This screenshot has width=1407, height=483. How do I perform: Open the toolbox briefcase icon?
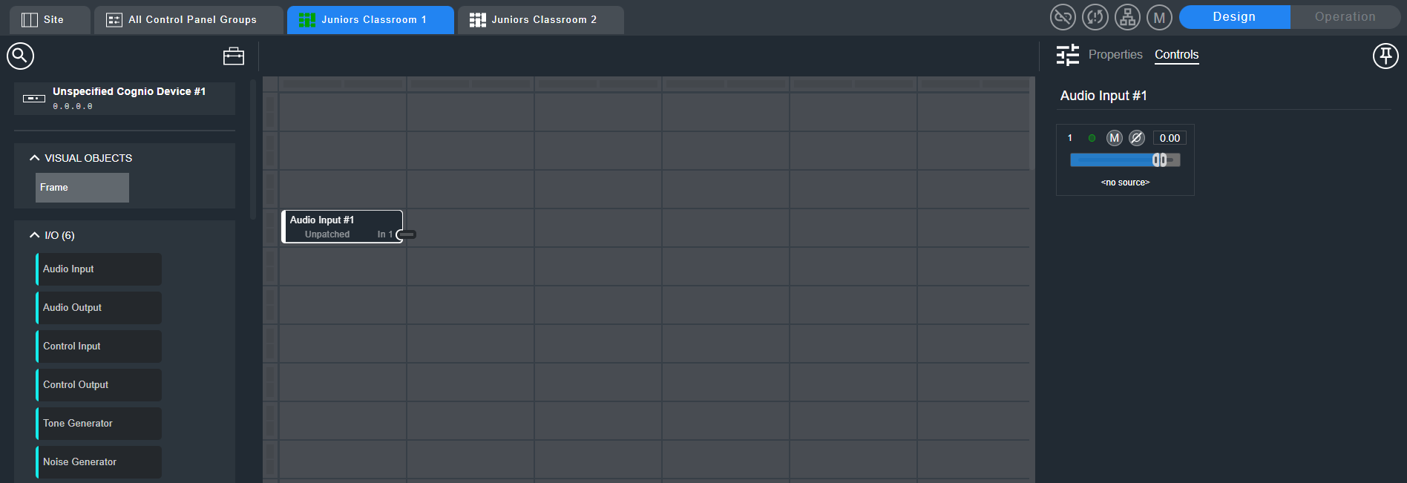[x=234, y=56]
